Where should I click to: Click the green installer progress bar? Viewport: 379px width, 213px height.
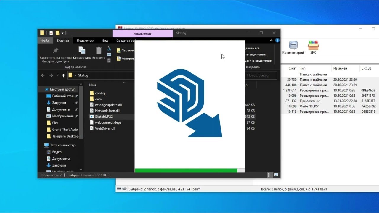pos(186,170)
